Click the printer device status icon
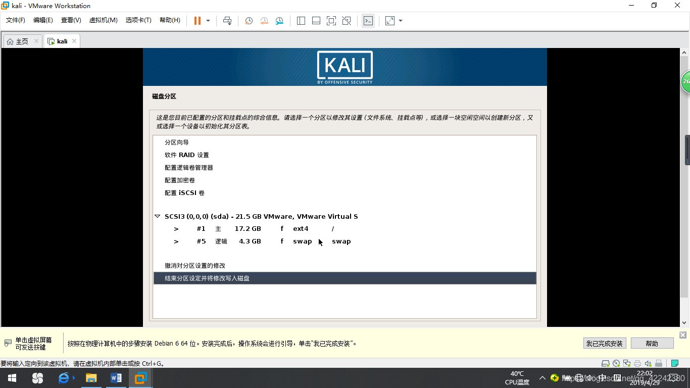Screen dimensions: 690x388 point(637,363)
